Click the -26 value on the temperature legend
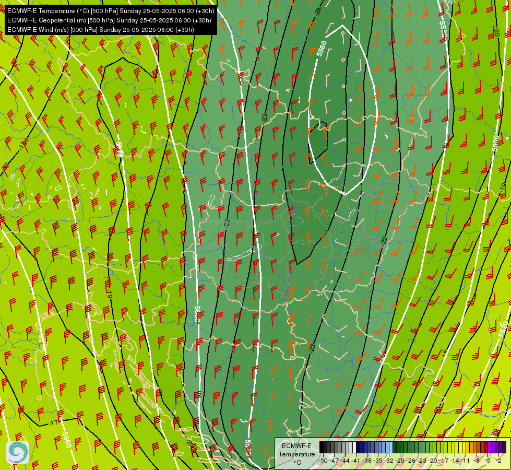Screen dimensions: 511x470 tap(411, 461)
